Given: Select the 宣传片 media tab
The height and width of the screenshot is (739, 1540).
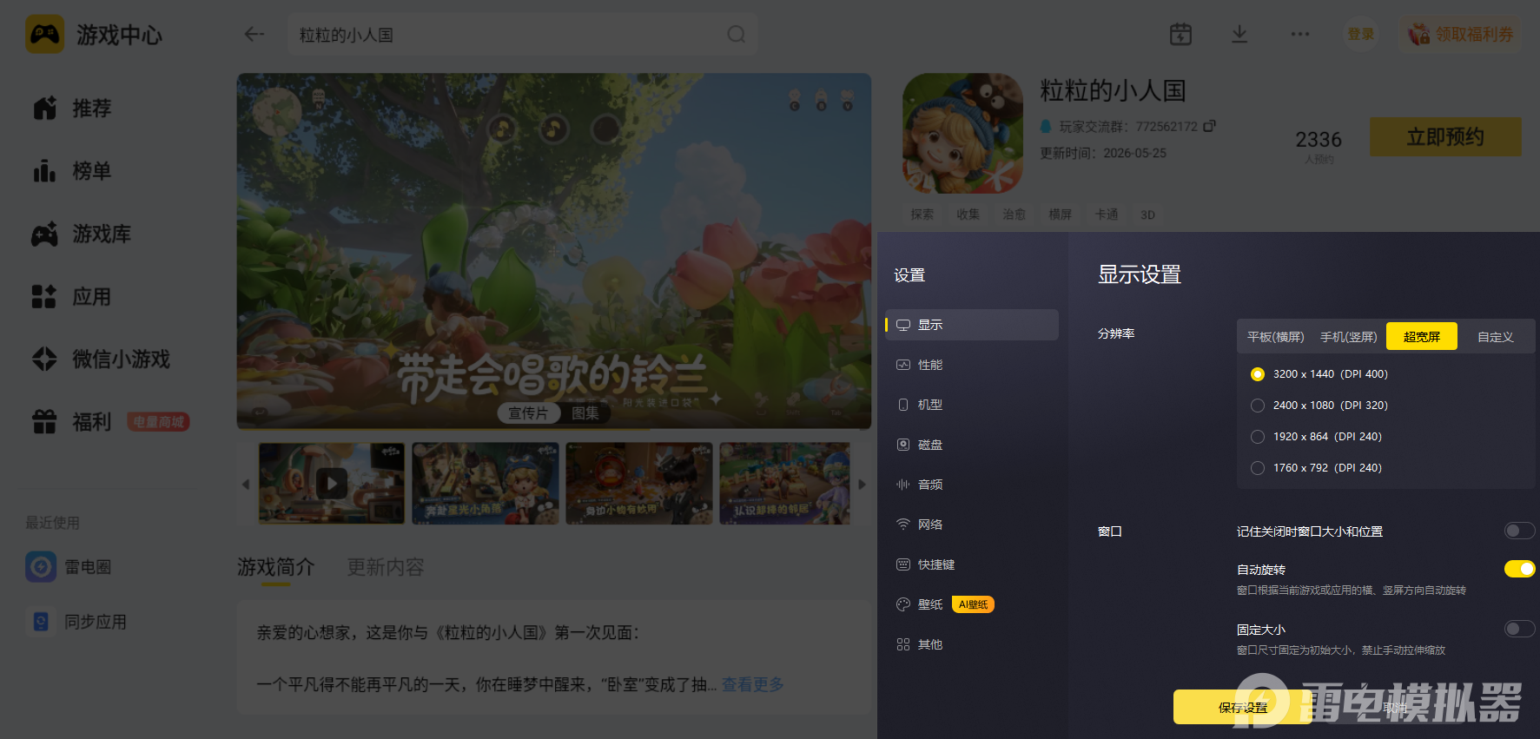Looking at the screenshot, I should coord(528,413).
